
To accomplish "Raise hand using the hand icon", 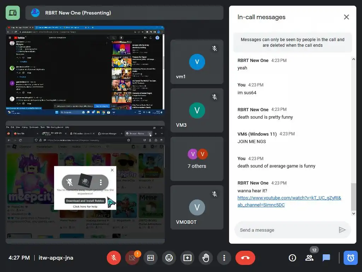I will [x=206, y=258].
